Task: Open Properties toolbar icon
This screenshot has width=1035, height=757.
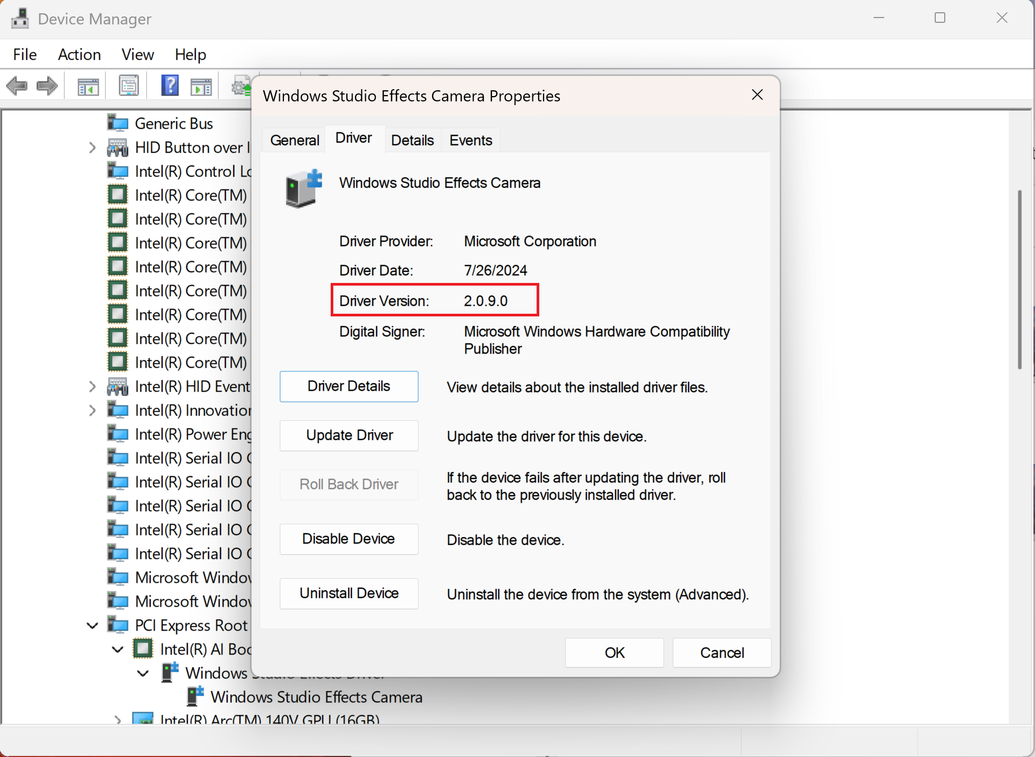Action: pos(128,85)
